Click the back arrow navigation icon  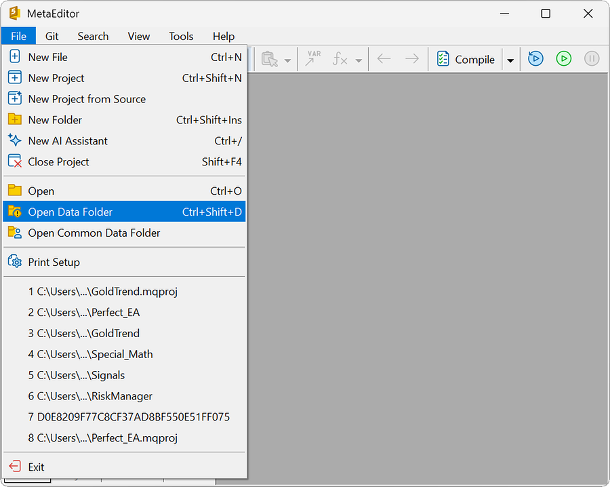(384, 59)
